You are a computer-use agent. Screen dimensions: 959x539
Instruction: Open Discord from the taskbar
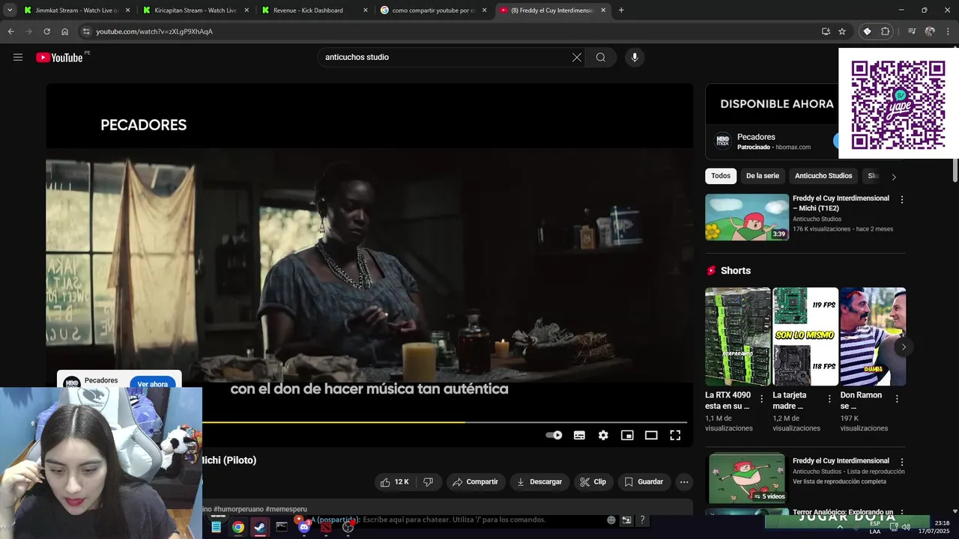click(x=303, y=527)
